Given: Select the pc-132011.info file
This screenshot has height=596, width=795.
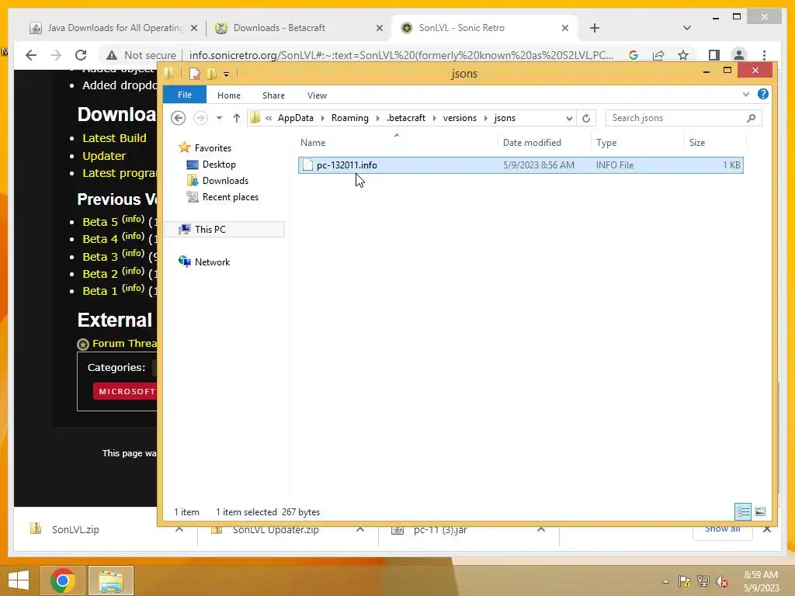Looking at the screenshot, I should [x=521, y=165].
